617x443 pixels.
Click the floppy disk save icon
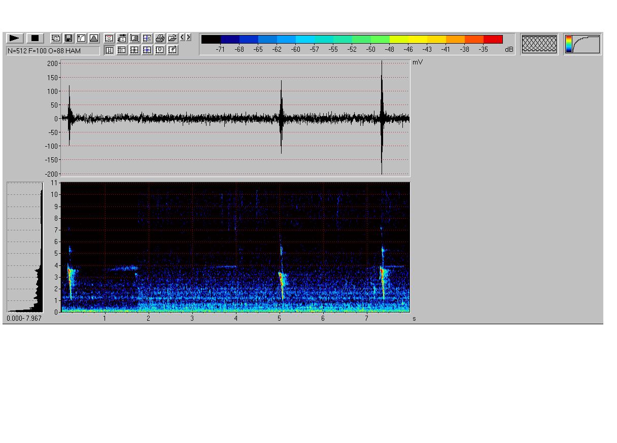[68, 38]
